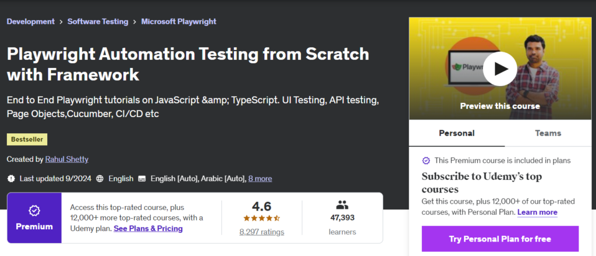596x256 pixels.
Task: Open the Learn more link
Action: [x=537, y=212]
